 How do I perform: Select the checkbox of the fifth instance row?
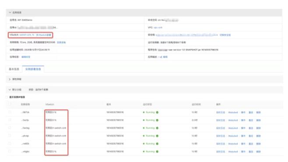[x=10, y=143]
